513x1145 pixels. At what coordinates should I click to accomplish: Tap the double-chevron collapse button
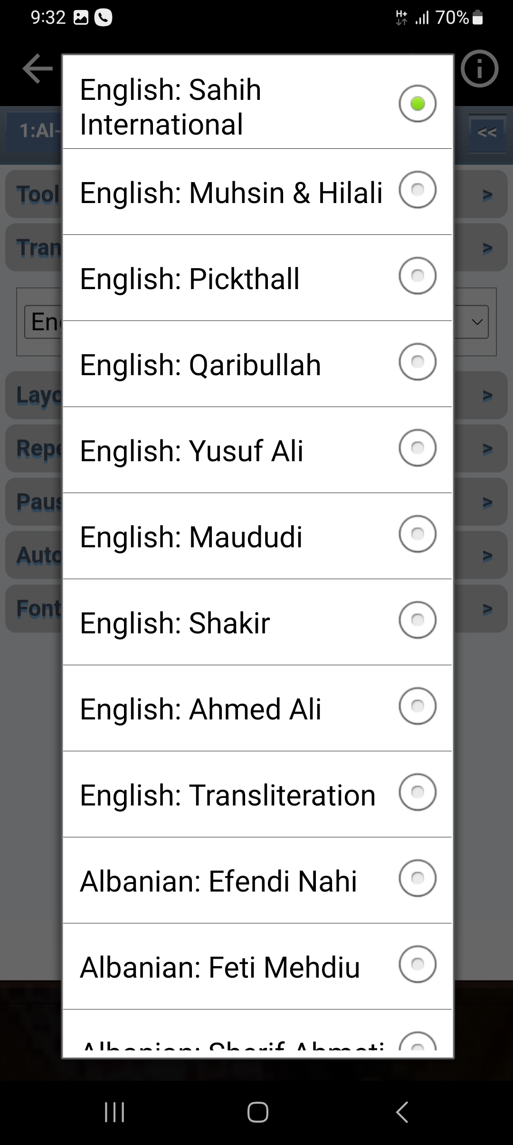pos(487,133)
